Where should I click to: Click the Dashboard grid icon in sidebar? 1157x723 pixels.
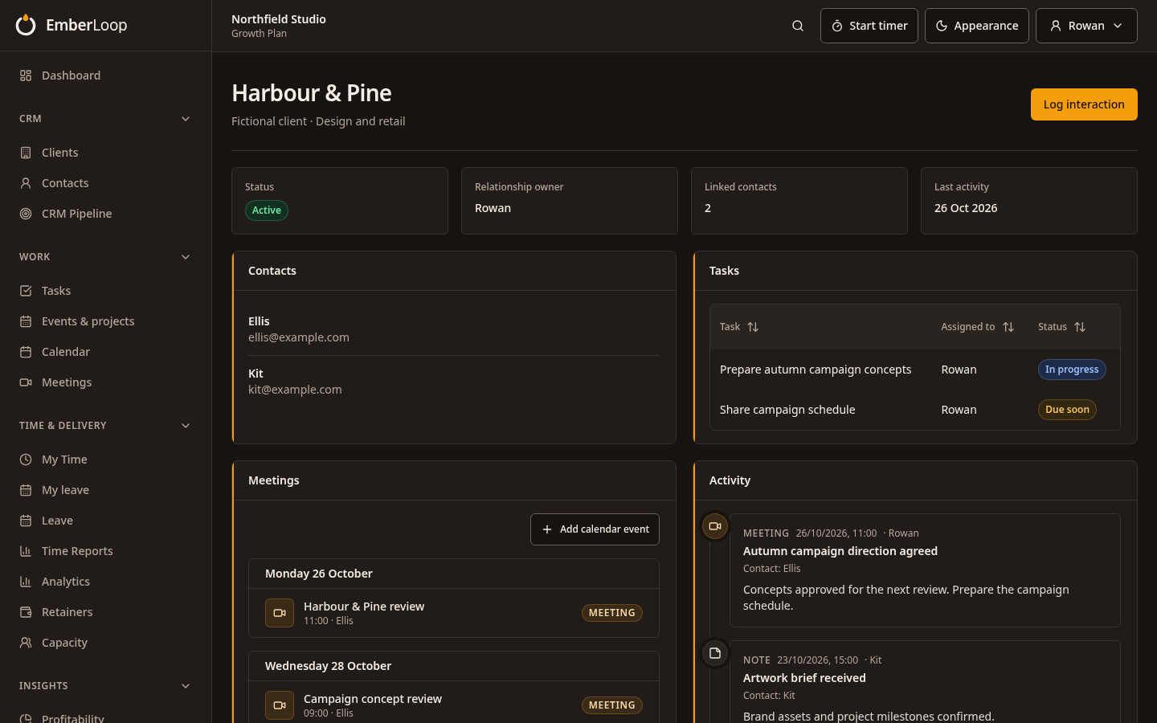coord(26,76)
